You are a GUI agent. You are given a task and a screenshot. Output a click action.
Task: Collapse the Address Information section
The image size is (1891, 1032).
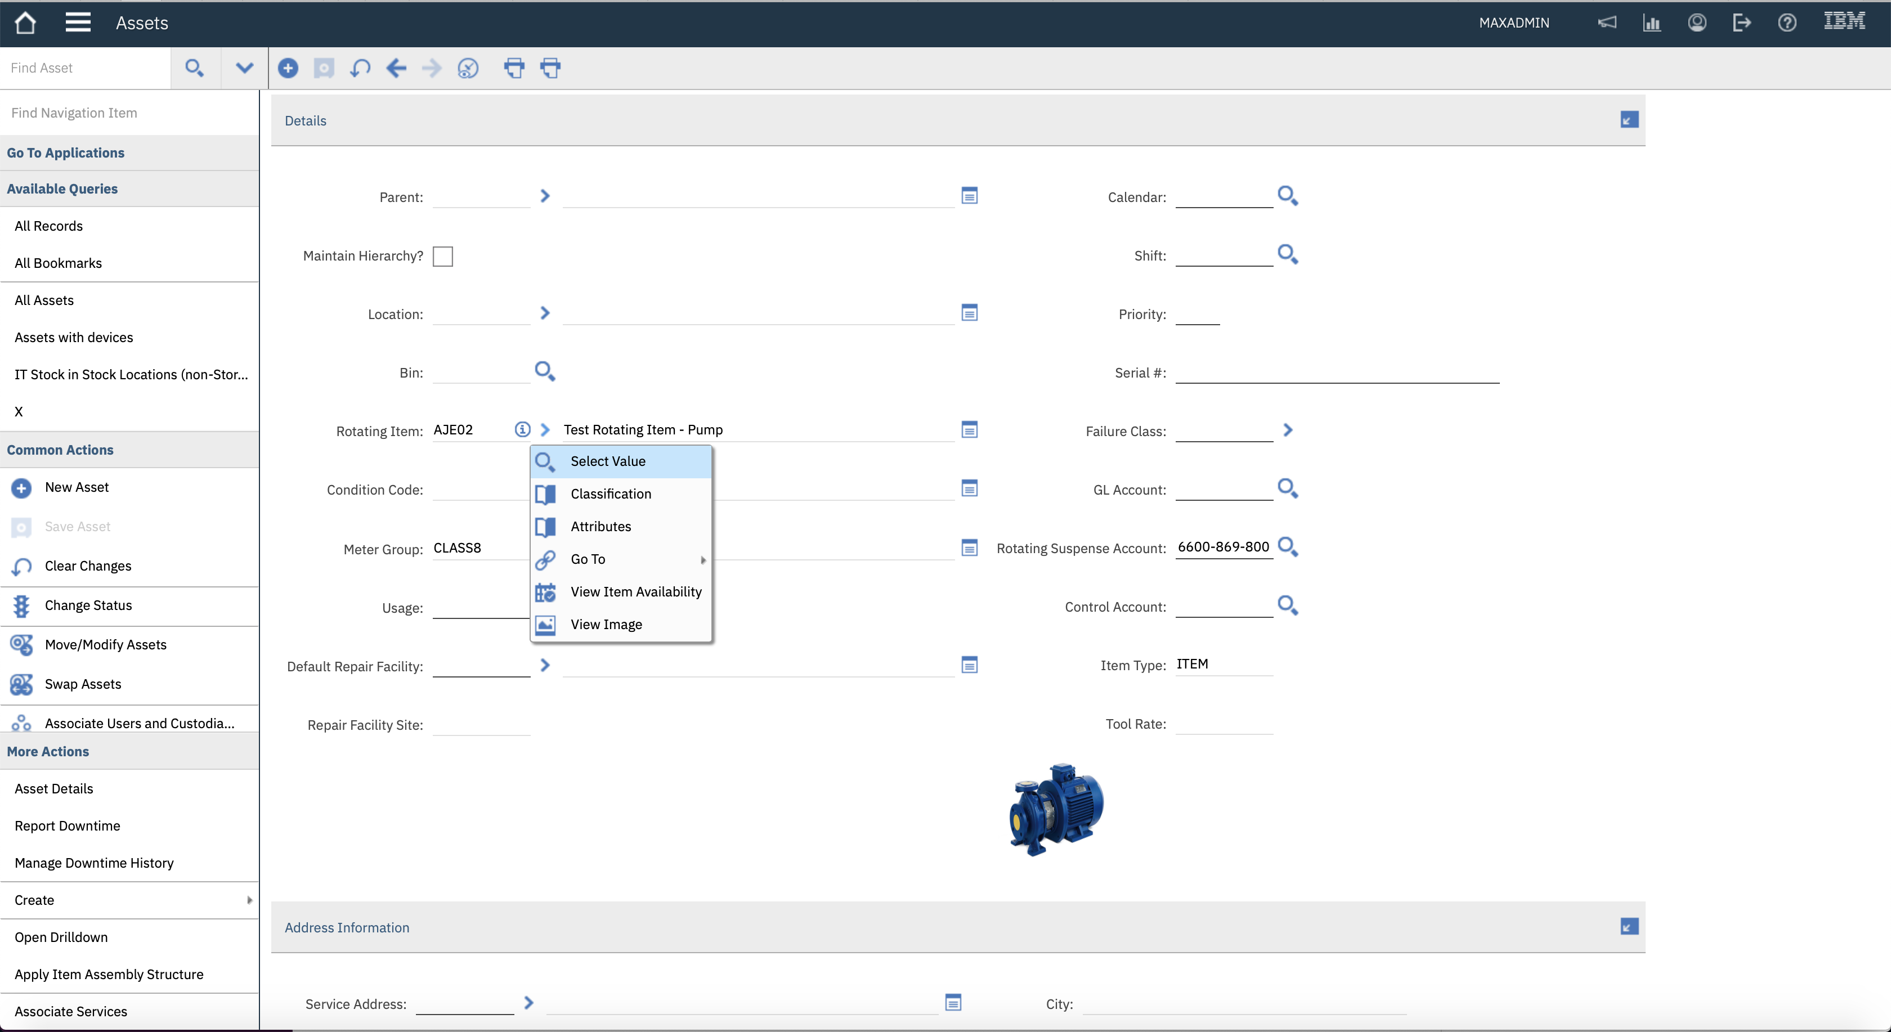1629,927
